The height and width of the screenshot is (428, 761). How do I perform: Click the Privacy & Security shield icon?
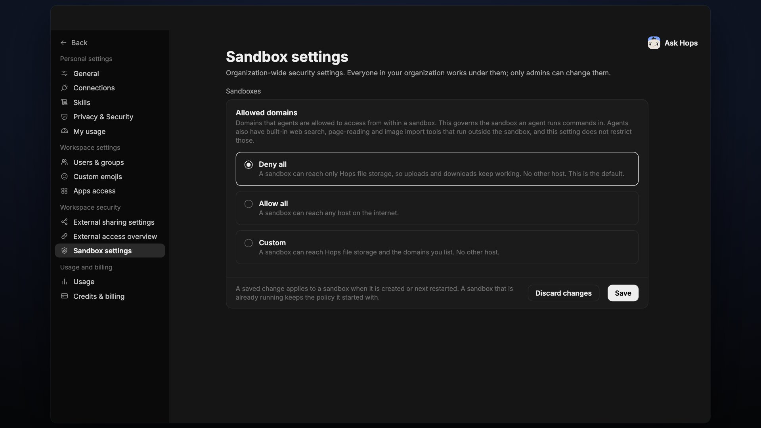pyautogui.click(x=64, y=117)
